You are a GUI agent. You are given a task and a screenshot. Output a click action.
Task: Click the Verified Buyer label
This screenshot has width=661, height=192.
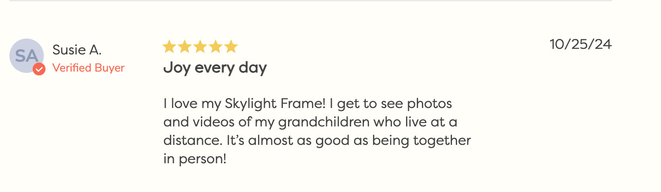pos(88,68)
